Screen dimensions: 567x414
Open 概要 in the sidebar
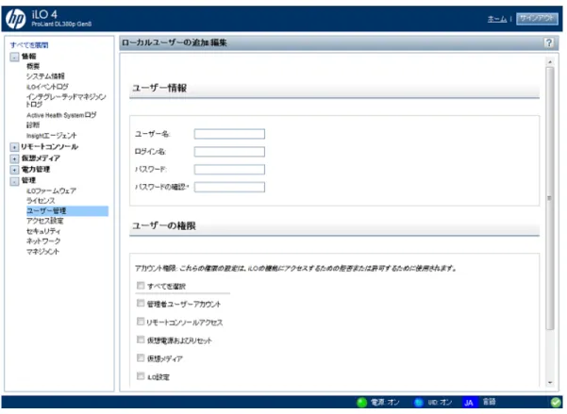click(x=33, y=66)
